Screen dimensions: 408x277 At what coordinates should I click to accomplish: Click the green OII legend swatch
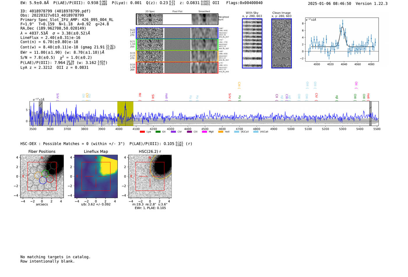tap(158, 132)
